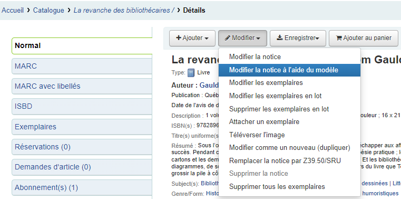Choose Remplacer la notice par Z39.50/SRU
401x199 pixels.
pyautogui.click(x=289, y=161)
